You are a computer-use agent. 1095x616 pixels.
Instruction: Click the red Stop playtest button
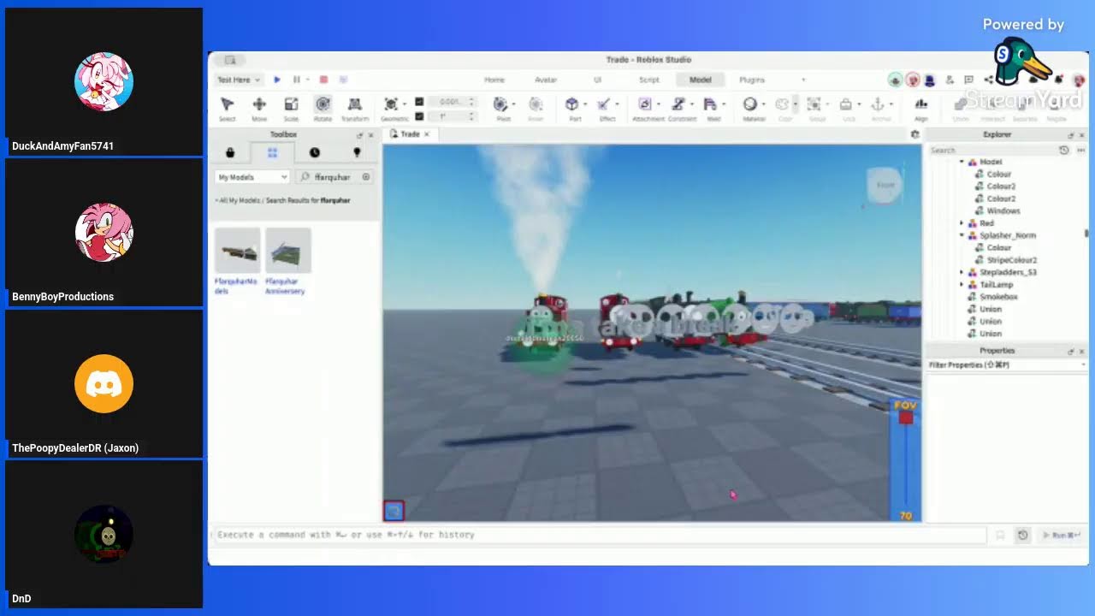323,80
